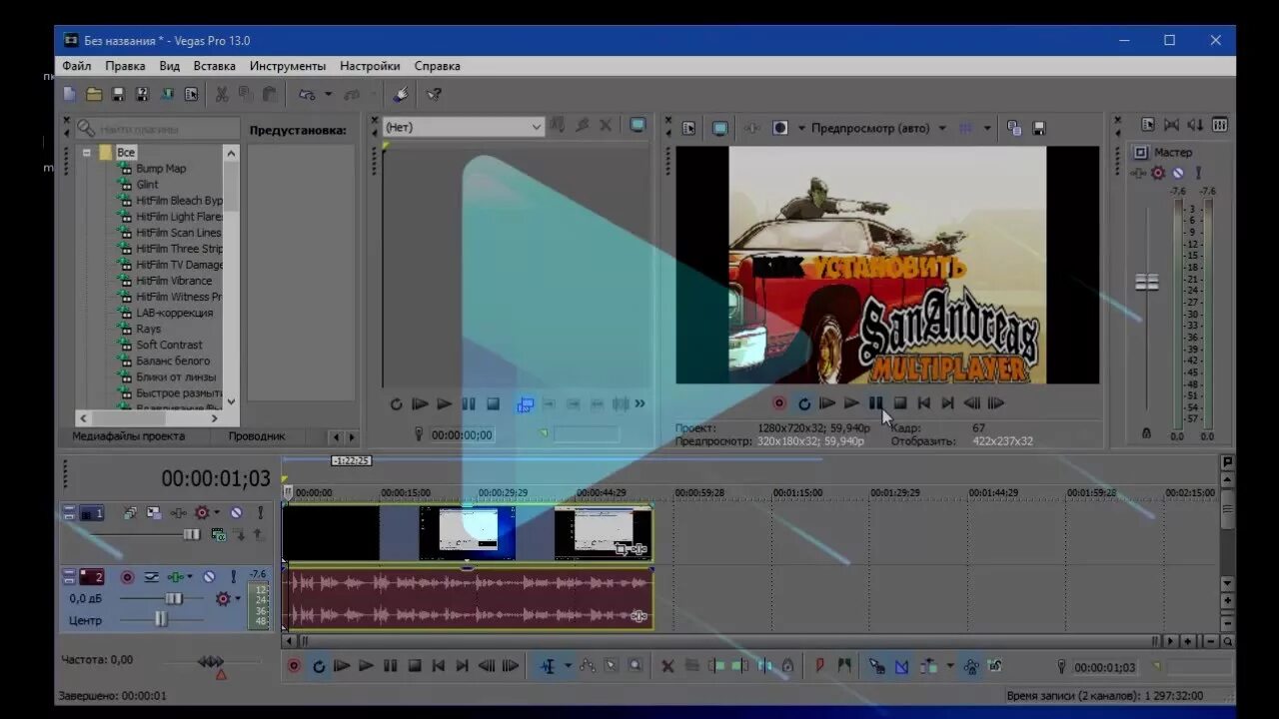Mute audio track 2
The image size is (1279, 719).
pos(209,577)
